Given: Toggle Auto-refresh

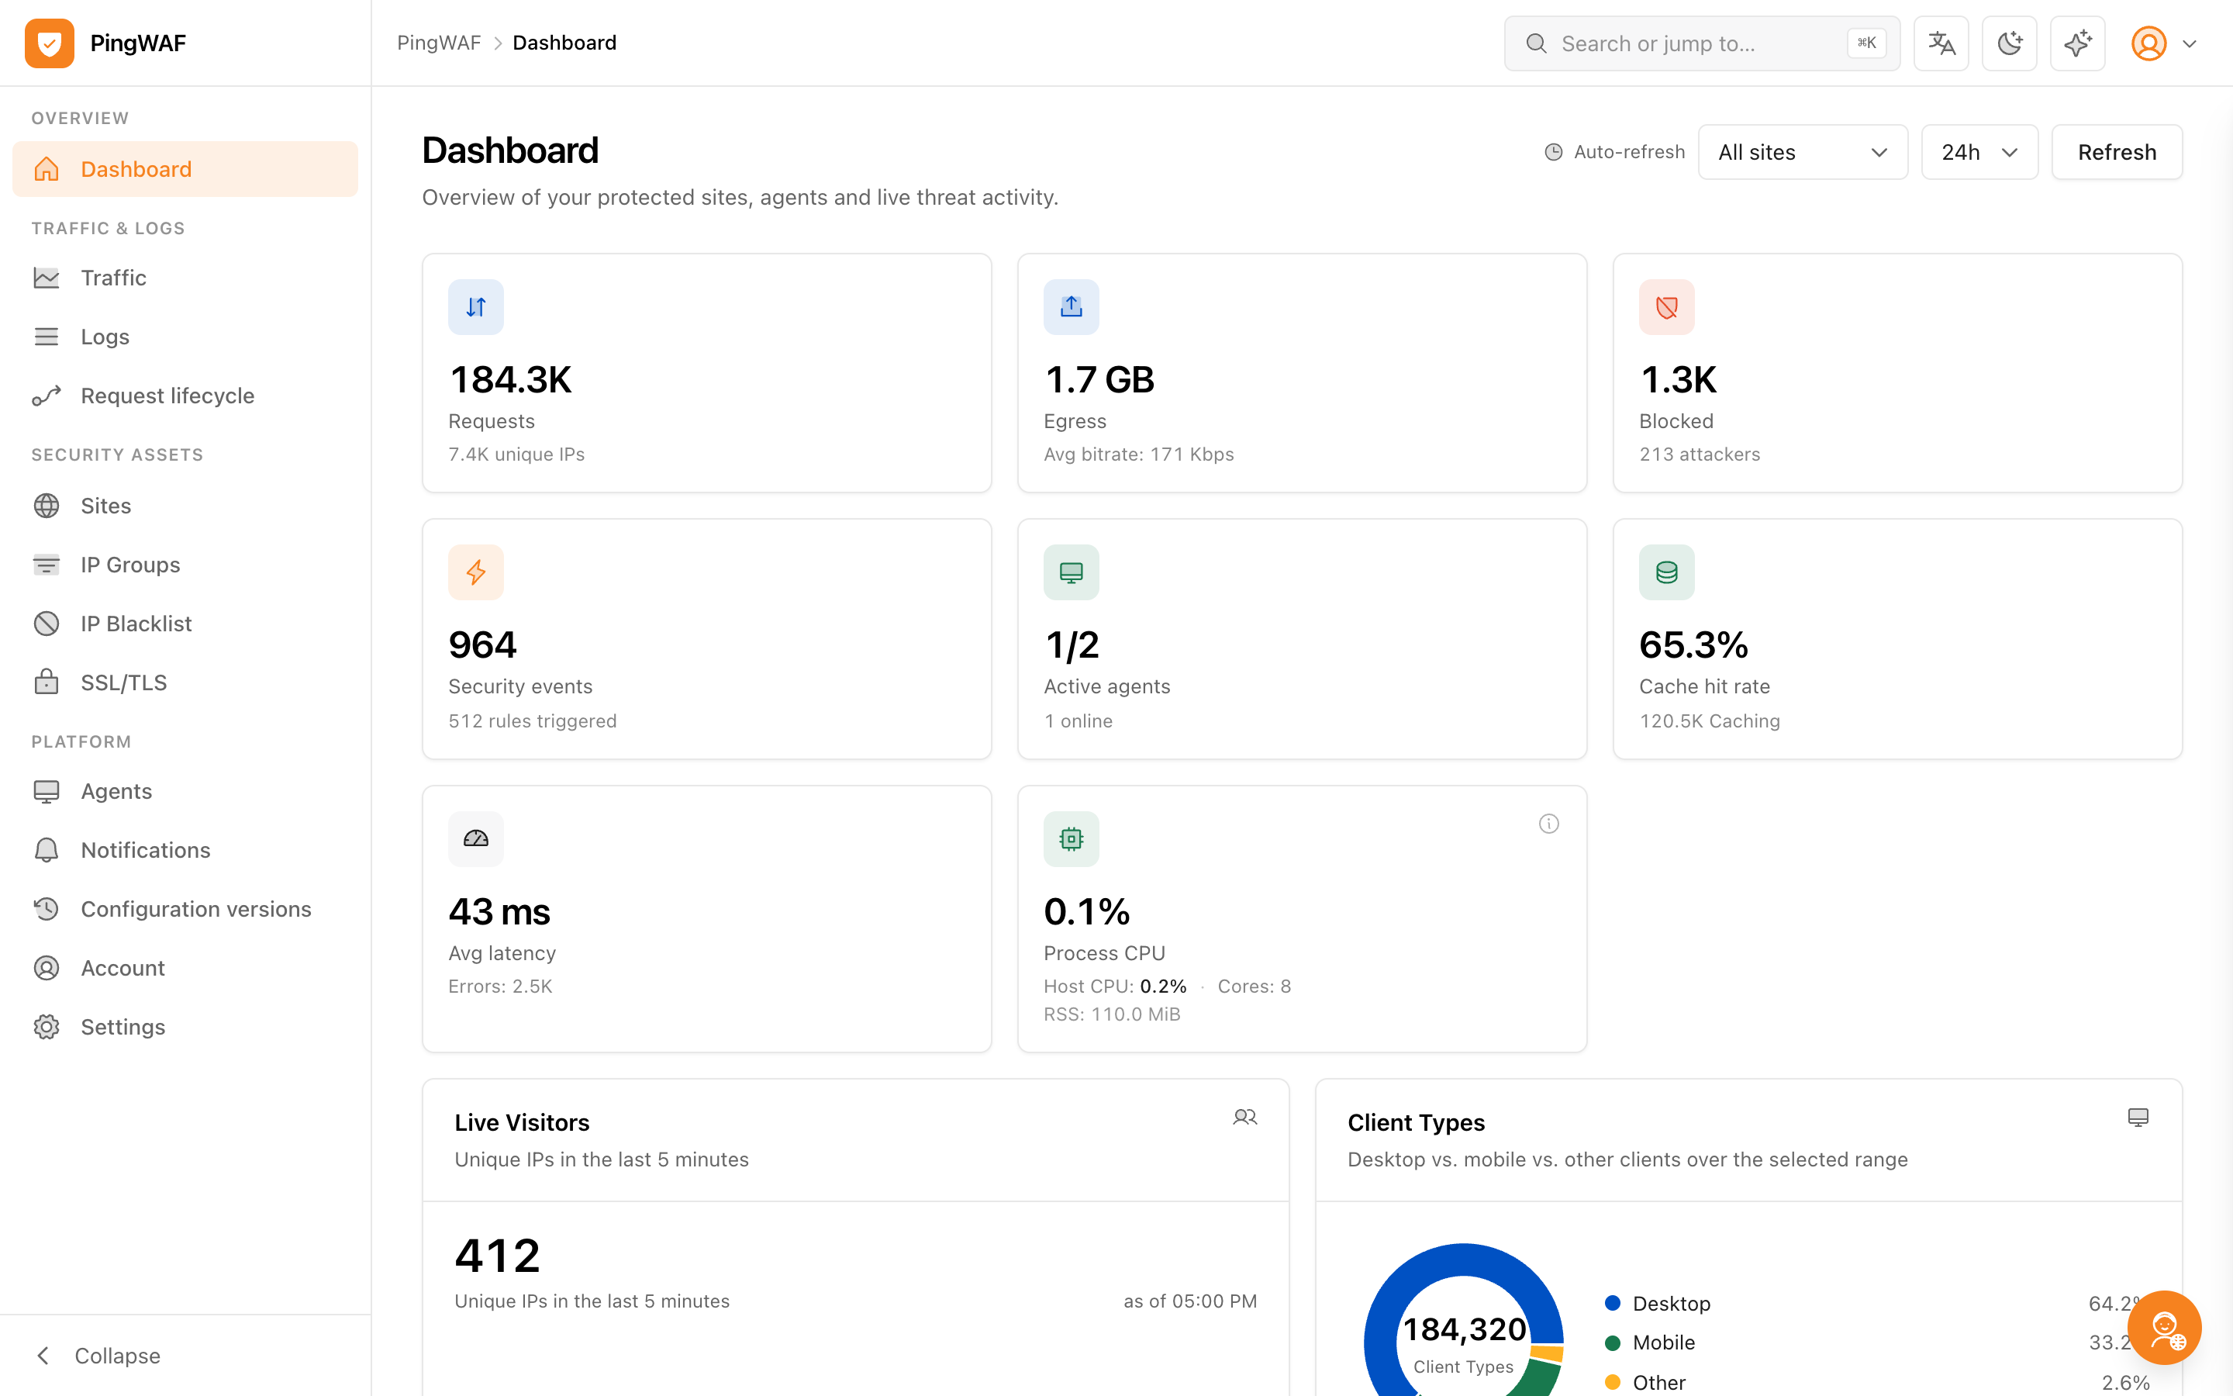Looking at the screenshot, I should click(1615, 152).
